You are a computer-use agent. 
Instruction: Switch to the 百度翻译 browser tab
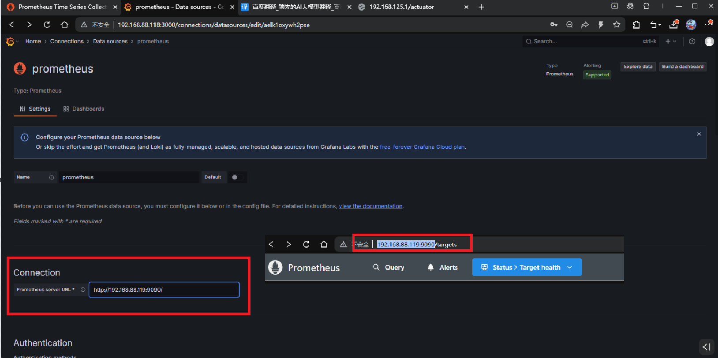click(296, 7)
